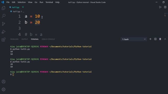The image size is (168, 94).
Task: Open the Edit menu
Action: (x=13, y=2)
